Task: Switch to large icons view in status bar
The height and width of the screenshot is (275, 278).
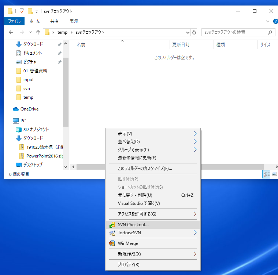Action: [x=274, y=174]
